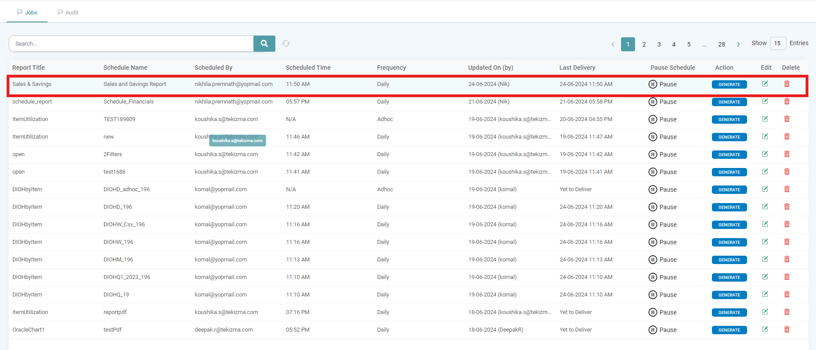Open edit icon for Schedule_Financials row
The image size is (816, 350).
pyautogui.click(x=765, y=101)
